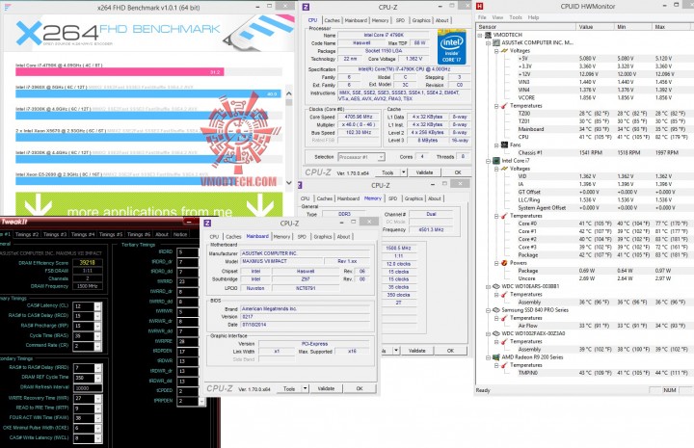The width and height of the screenshot is (694, 448).
Task: Switch to SPD tab in top CPU-Z window
Action: [x=400, y=20]
